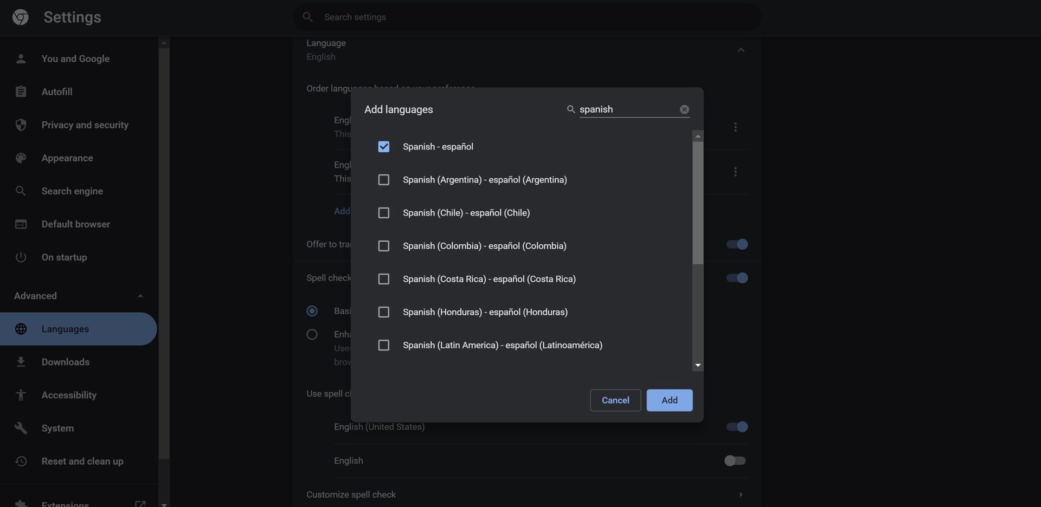1041x507 pixels.
Task: Go to On startup settings
Action: click(64, 257)
